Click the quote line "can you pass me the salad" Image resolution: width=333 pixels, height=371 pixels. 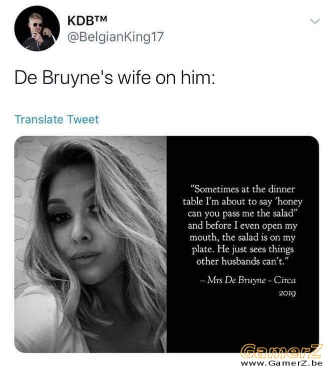point(242,214)
